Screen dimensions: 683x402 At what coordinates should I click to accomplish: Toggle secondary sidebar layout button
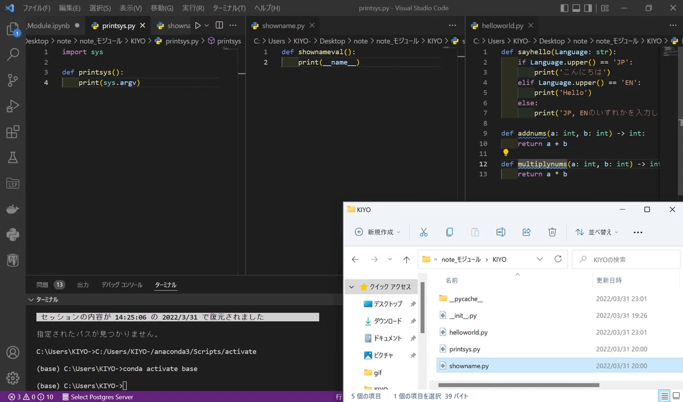coord(589,8)
